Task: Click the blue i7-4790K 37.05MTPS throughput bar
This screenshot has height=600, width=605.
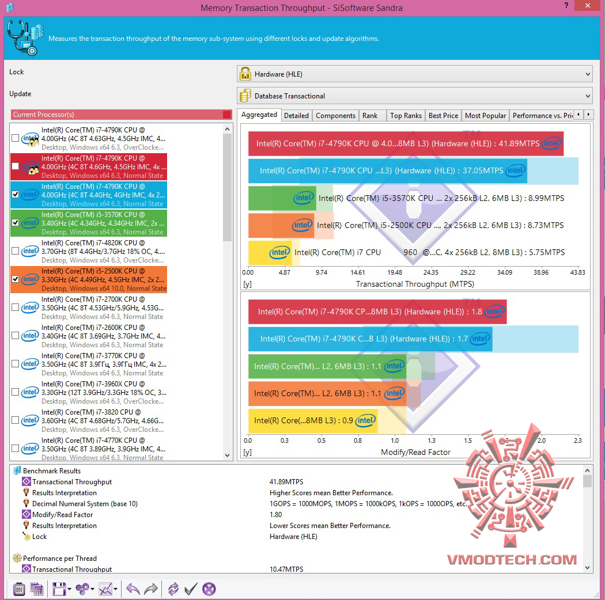Action: [x=388, y=170]
